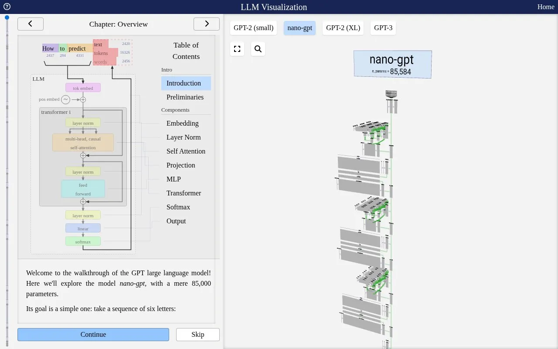Jump to the Embedding section

coord(186,123)
